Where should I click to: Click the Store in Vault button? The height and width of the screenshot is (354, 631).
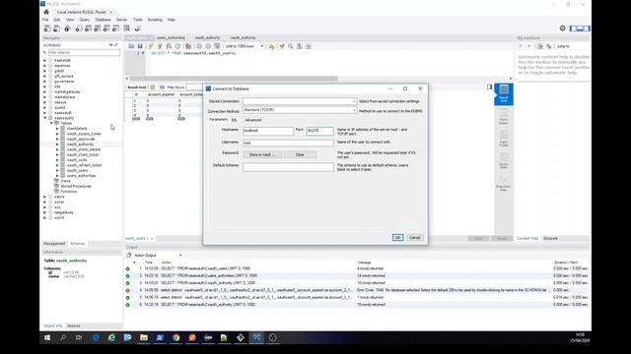click(x=262, y=154)
